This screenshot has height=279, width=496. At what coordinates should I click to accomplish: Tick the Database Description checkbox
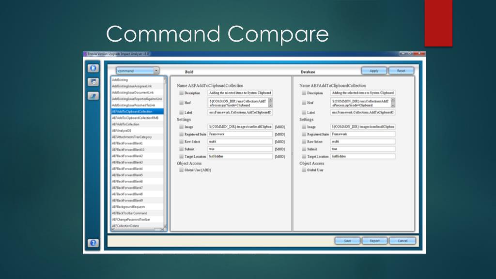[304, 93]
